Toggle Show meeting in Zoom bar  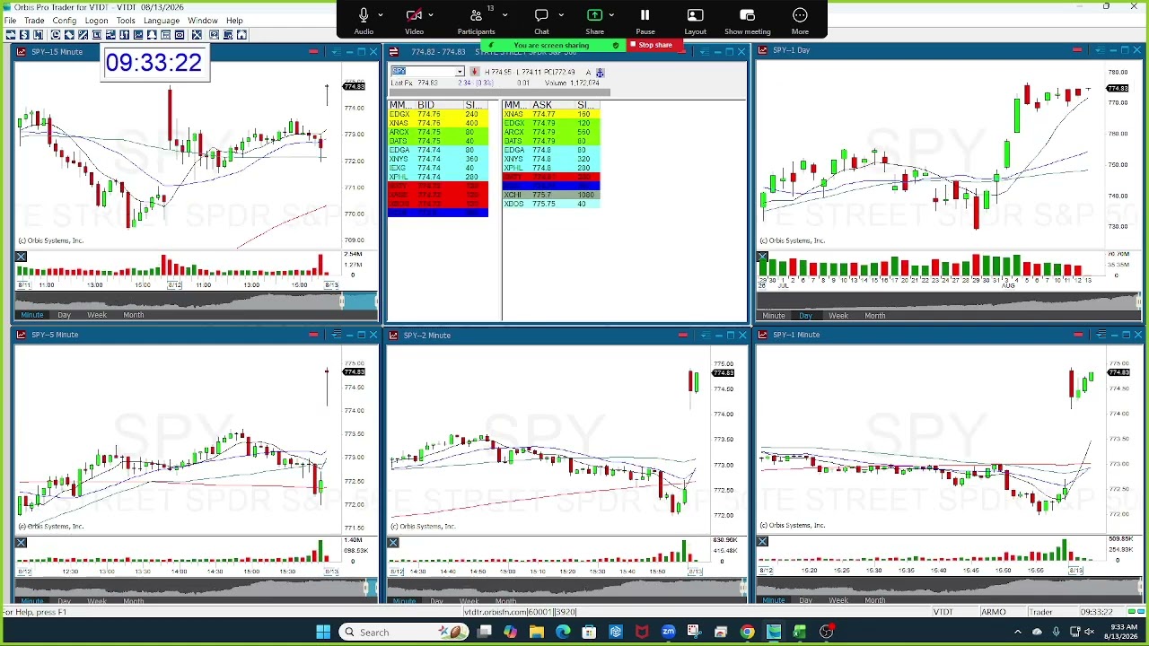point(747,20)
